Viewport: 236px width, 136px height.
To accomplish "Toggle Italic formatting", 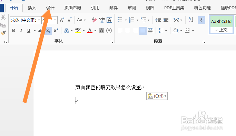I will point(21,31).
